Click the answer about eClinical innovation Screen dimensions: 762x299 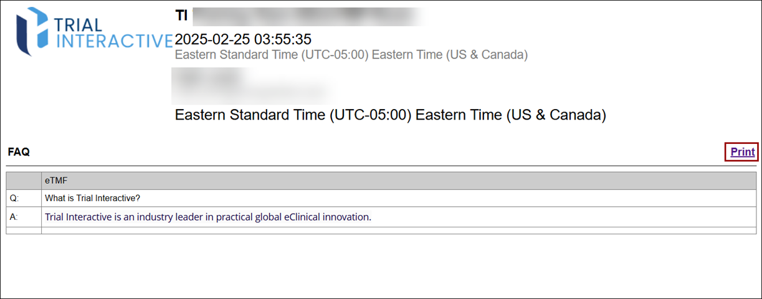[x=208, y=217]
